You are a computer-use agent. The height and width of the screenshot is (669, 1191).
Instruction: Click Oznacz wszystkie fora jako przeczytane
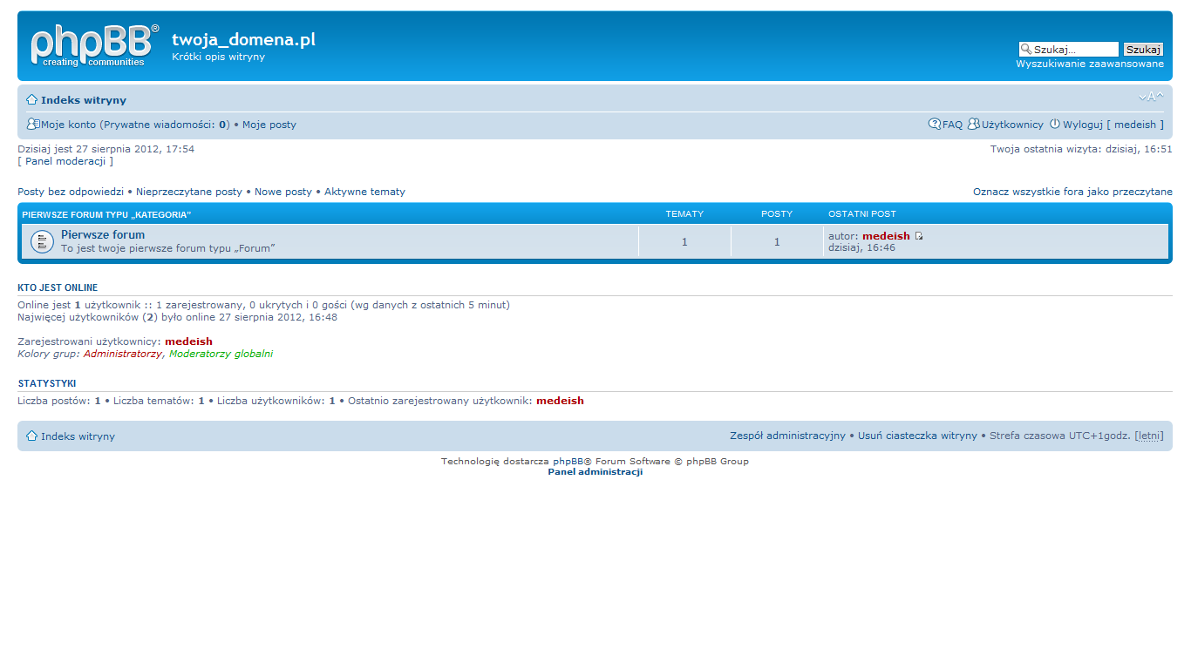tap(1072, 191)
